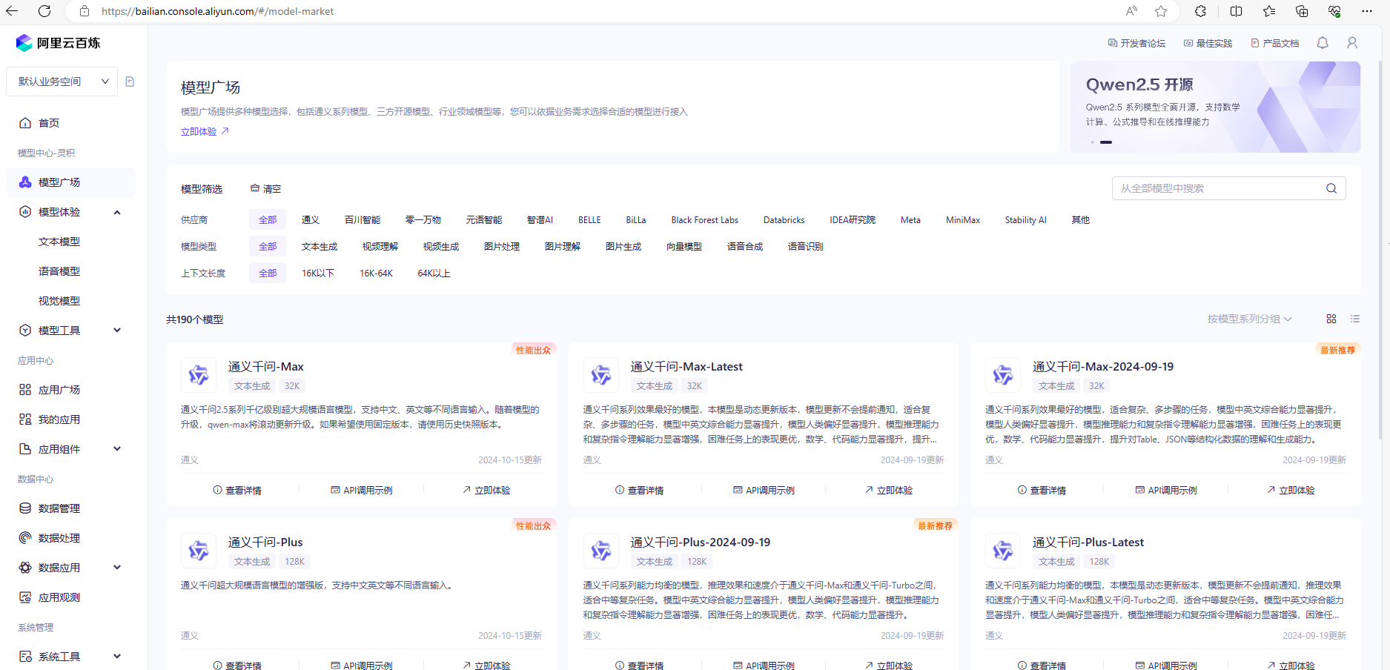Select the first banner carousel dot

[1092, 142]
